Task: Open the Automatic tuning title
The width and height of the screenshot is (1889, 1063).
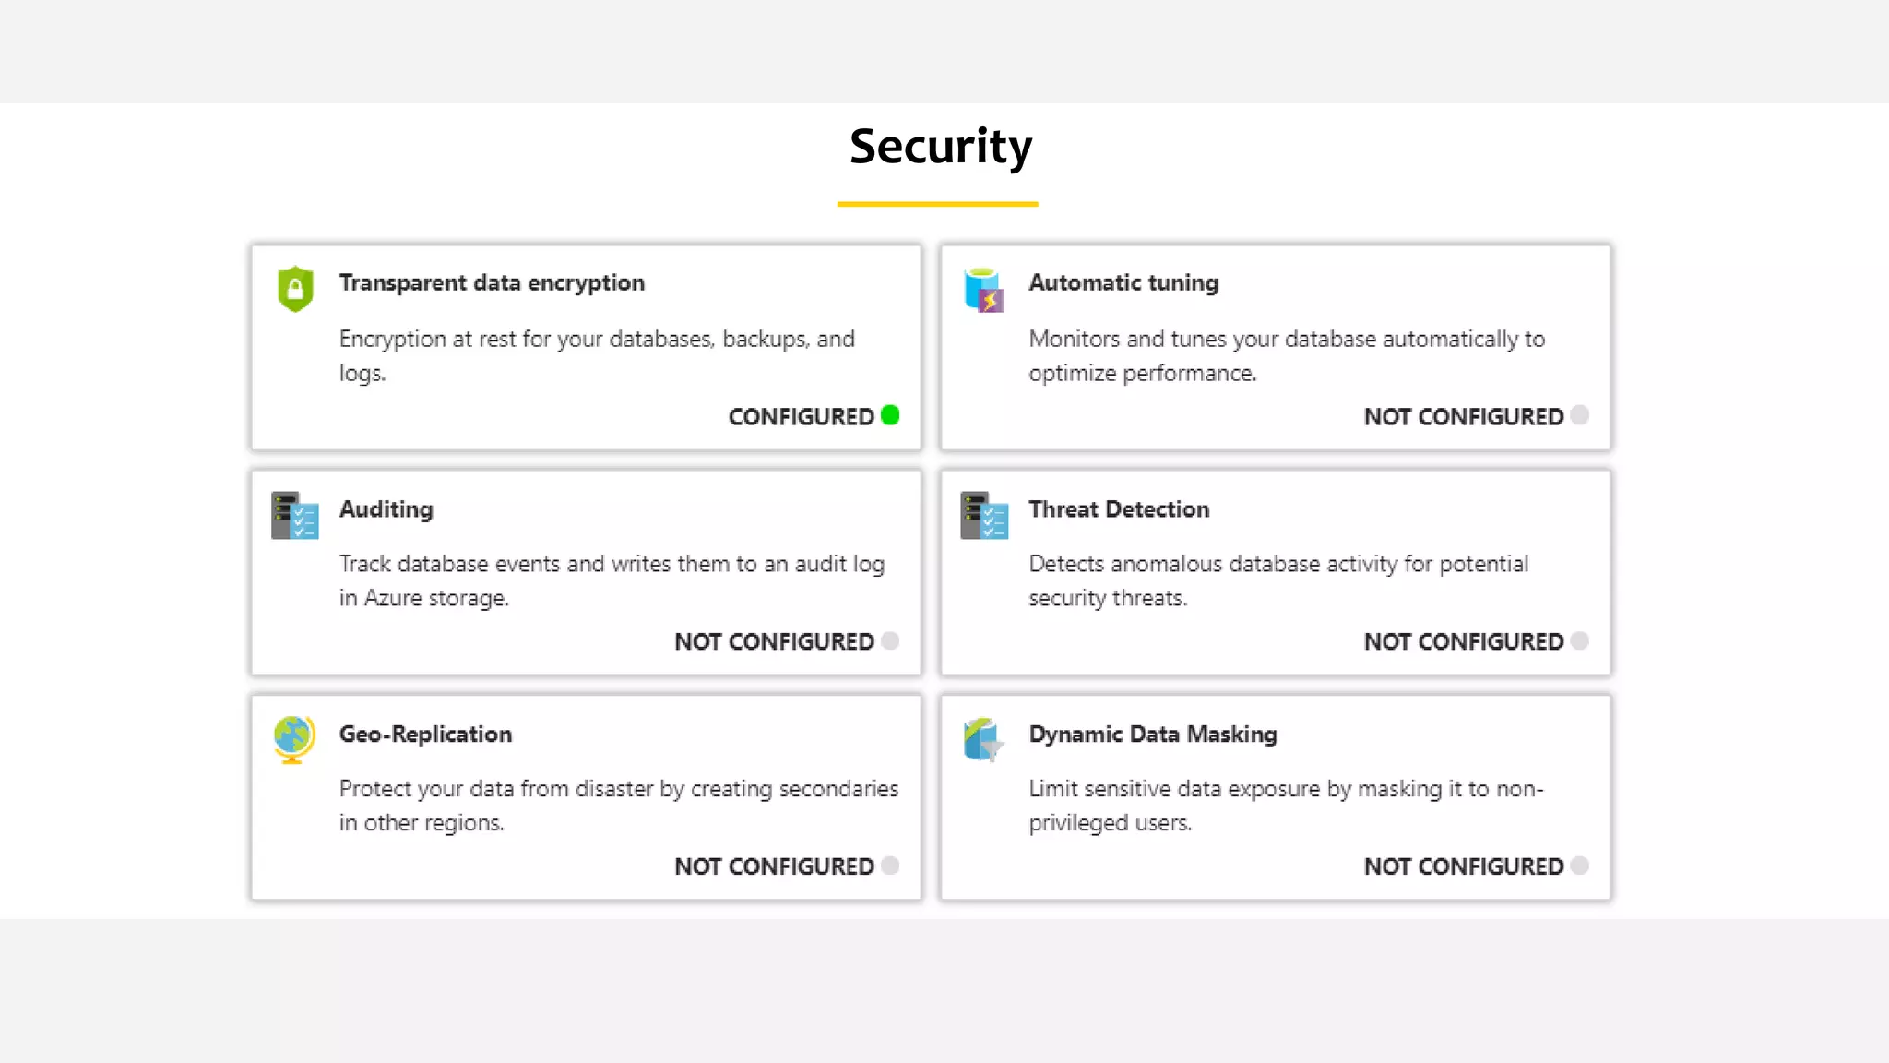Action: click(1123, 282)
